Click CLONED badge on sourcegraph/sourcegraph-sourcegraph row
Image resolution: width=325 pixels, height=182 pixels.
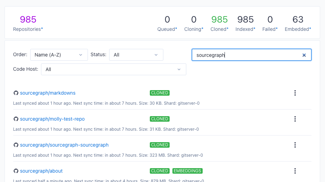click(160, 145)
